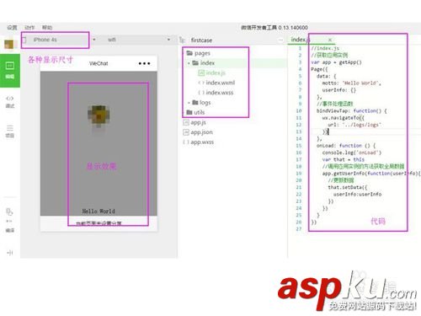
Task: Click the WeChat title in simulator header
Action: (x=99, y=63)
